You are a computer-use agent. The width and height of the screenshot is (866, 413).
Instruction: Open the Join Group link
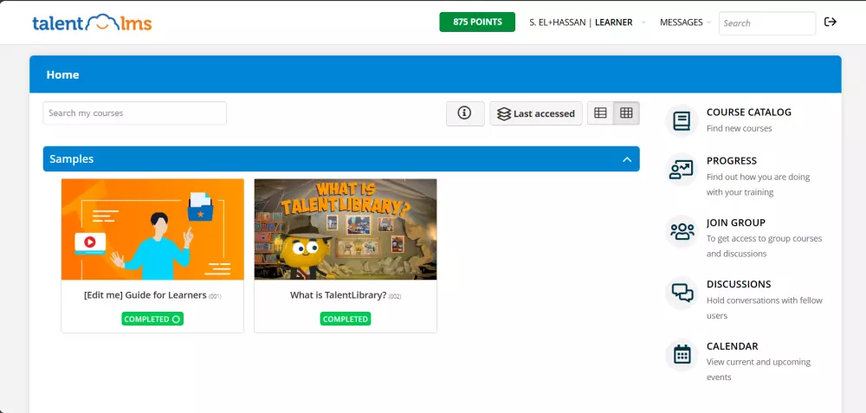tap(735, 223)
